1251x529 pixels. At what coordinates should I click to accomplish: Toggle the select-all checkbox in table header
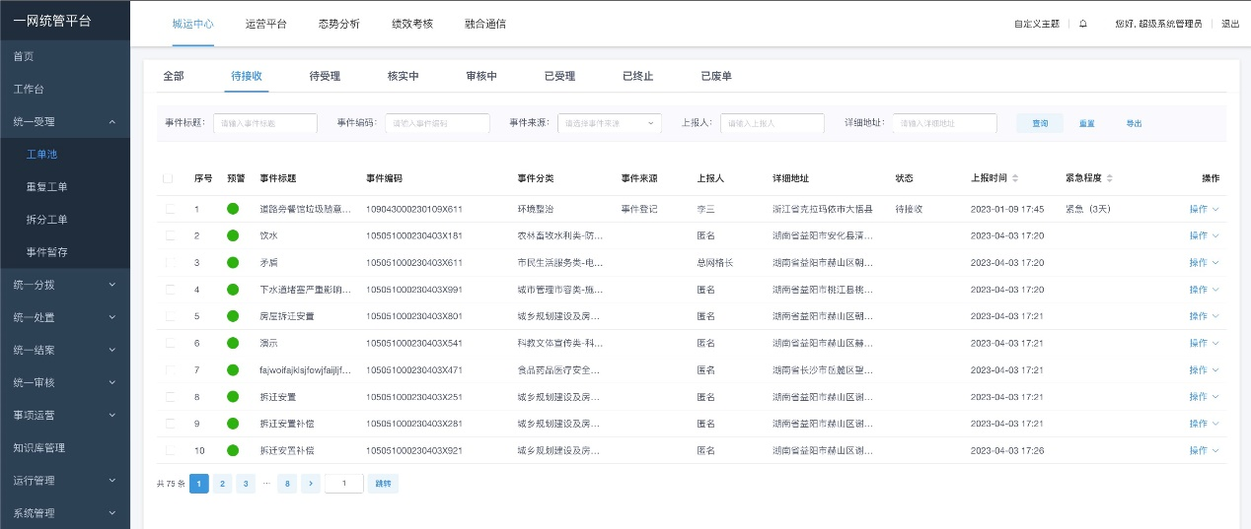(x=168, y=178)
